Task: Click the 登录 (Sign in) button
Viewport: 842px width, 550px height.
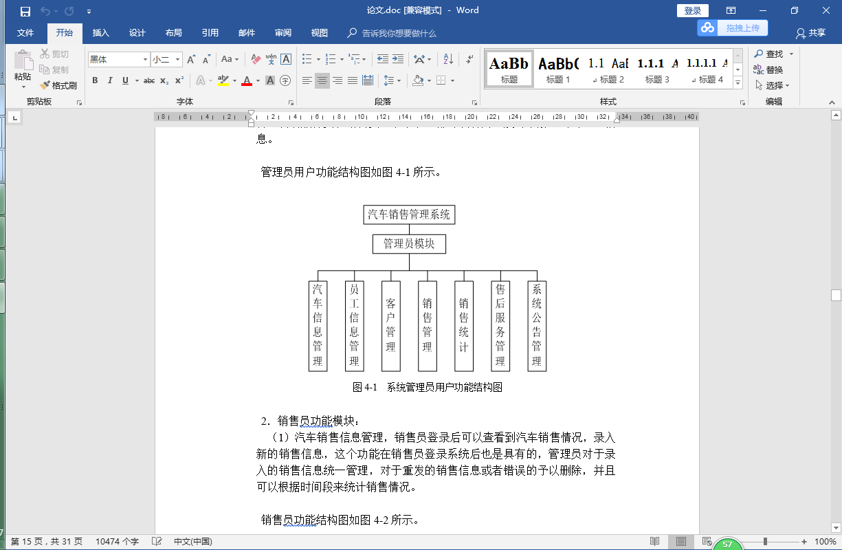Action: coord(693,10)
